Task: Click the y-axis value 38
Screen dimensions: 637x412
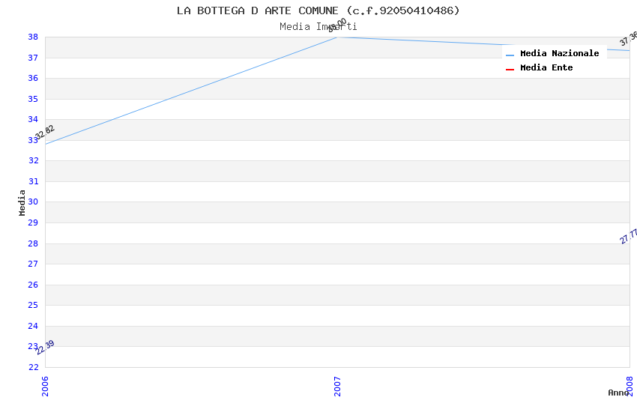Action: (33, 37)
